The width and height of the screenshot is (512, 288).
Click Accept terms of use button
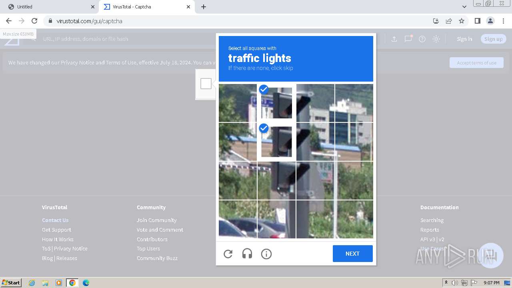tap(476, 62)
